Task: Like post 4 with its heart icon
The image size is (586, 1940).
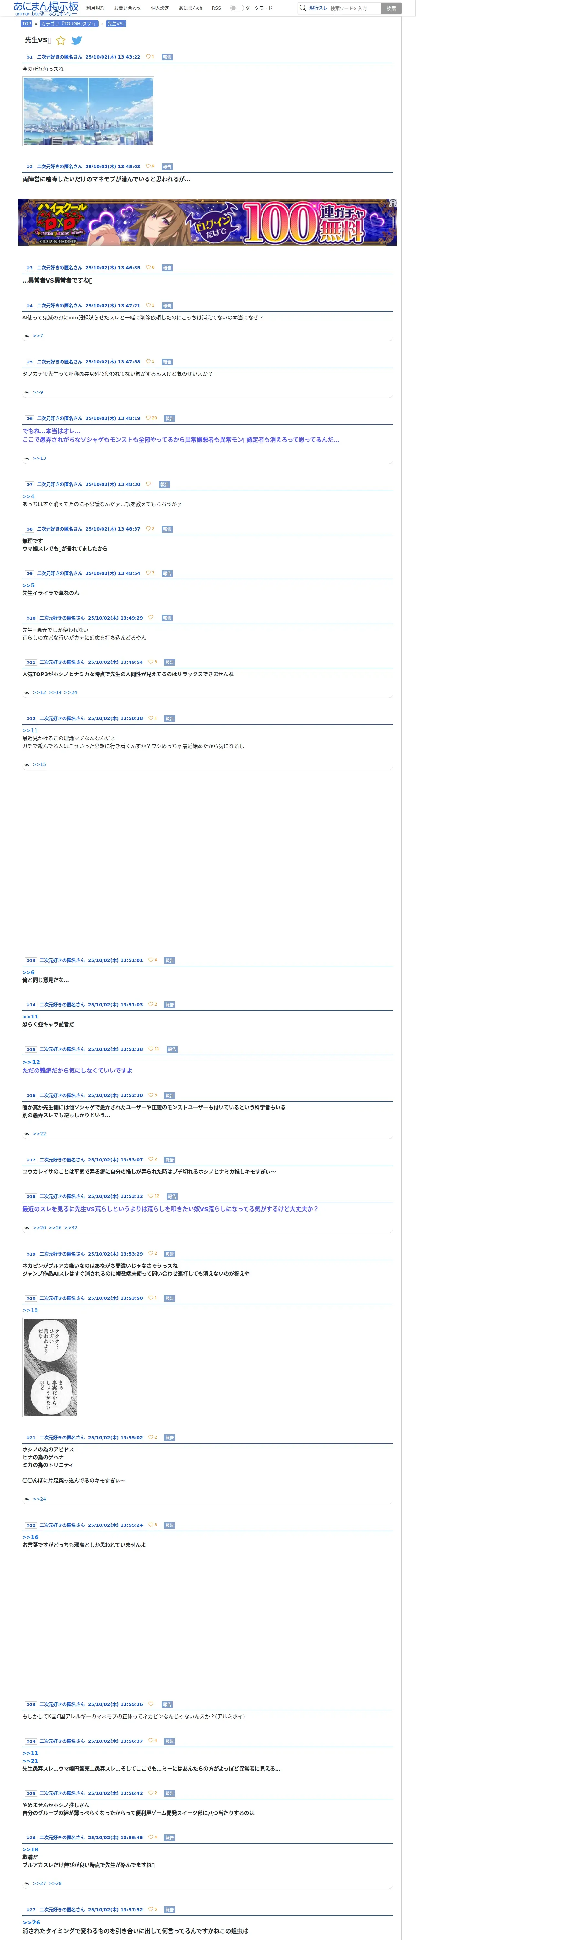Action: (x=148, y=305)
